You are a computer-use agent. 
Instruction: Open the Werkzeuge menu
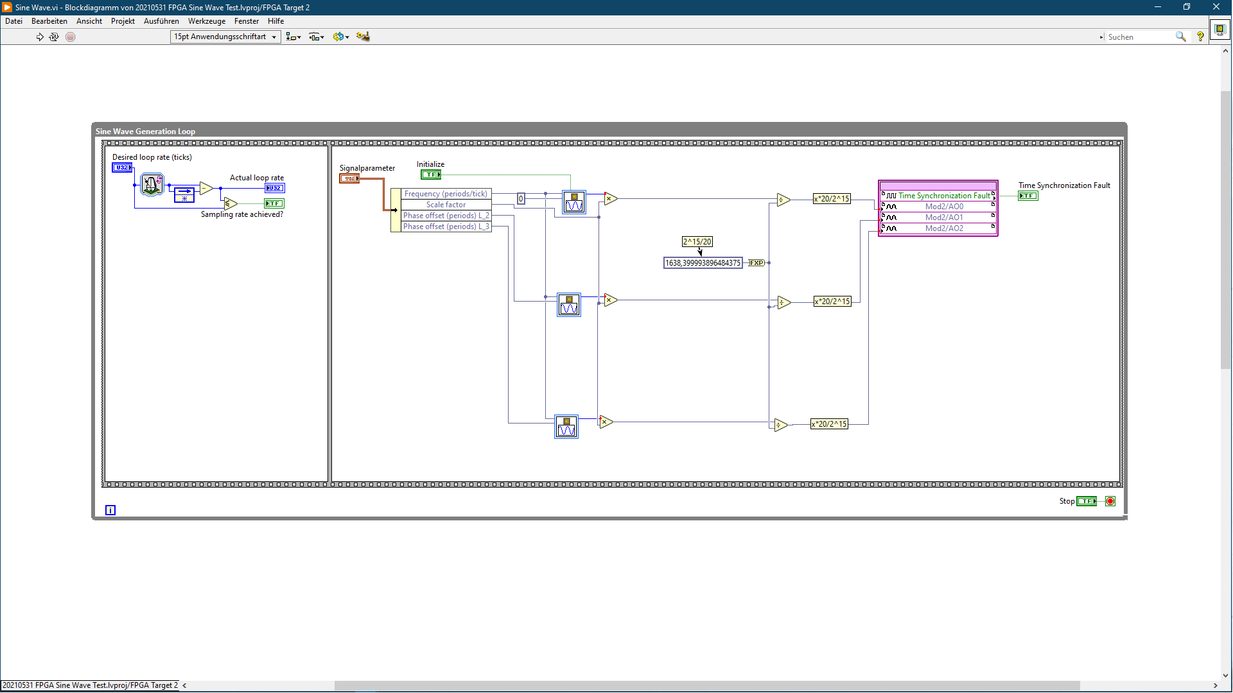click(206, 21)
